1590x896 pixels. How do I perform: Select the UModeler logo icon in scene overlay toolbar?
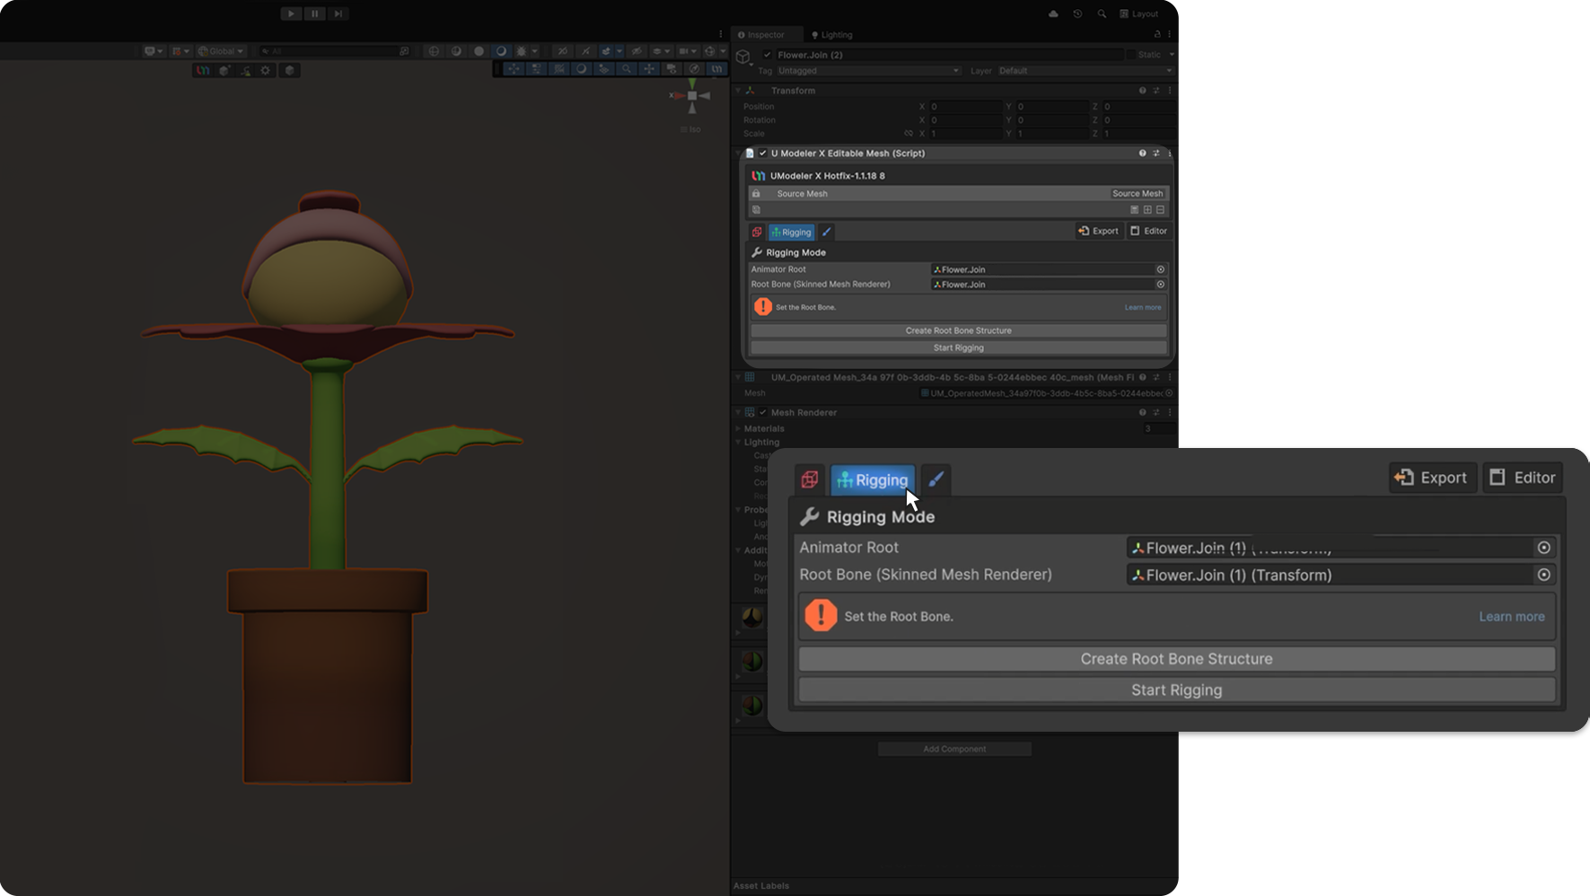204,70
